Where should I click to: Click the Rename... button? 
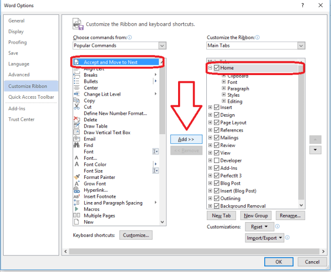(x=290, y=215)
